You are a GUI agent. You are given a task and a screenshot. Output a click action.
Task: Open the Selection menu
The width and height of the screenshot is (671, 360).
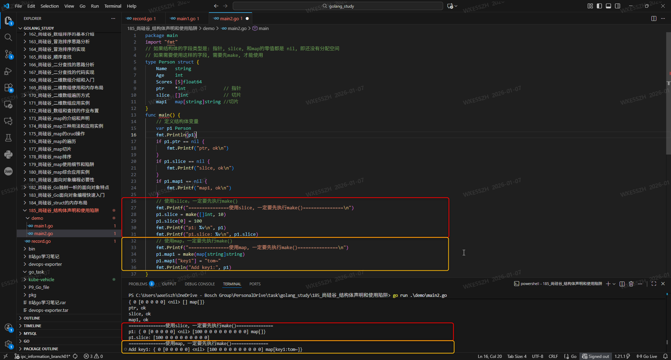coord(50,6)
